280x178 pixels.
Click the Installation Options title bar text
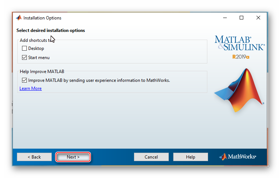point(42,18)
